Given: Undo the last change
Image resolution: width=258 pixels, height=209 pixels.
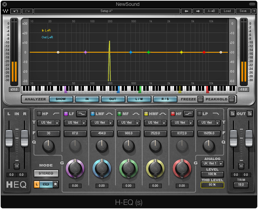Looking at the screenshot, I should [x=16, y=11].
